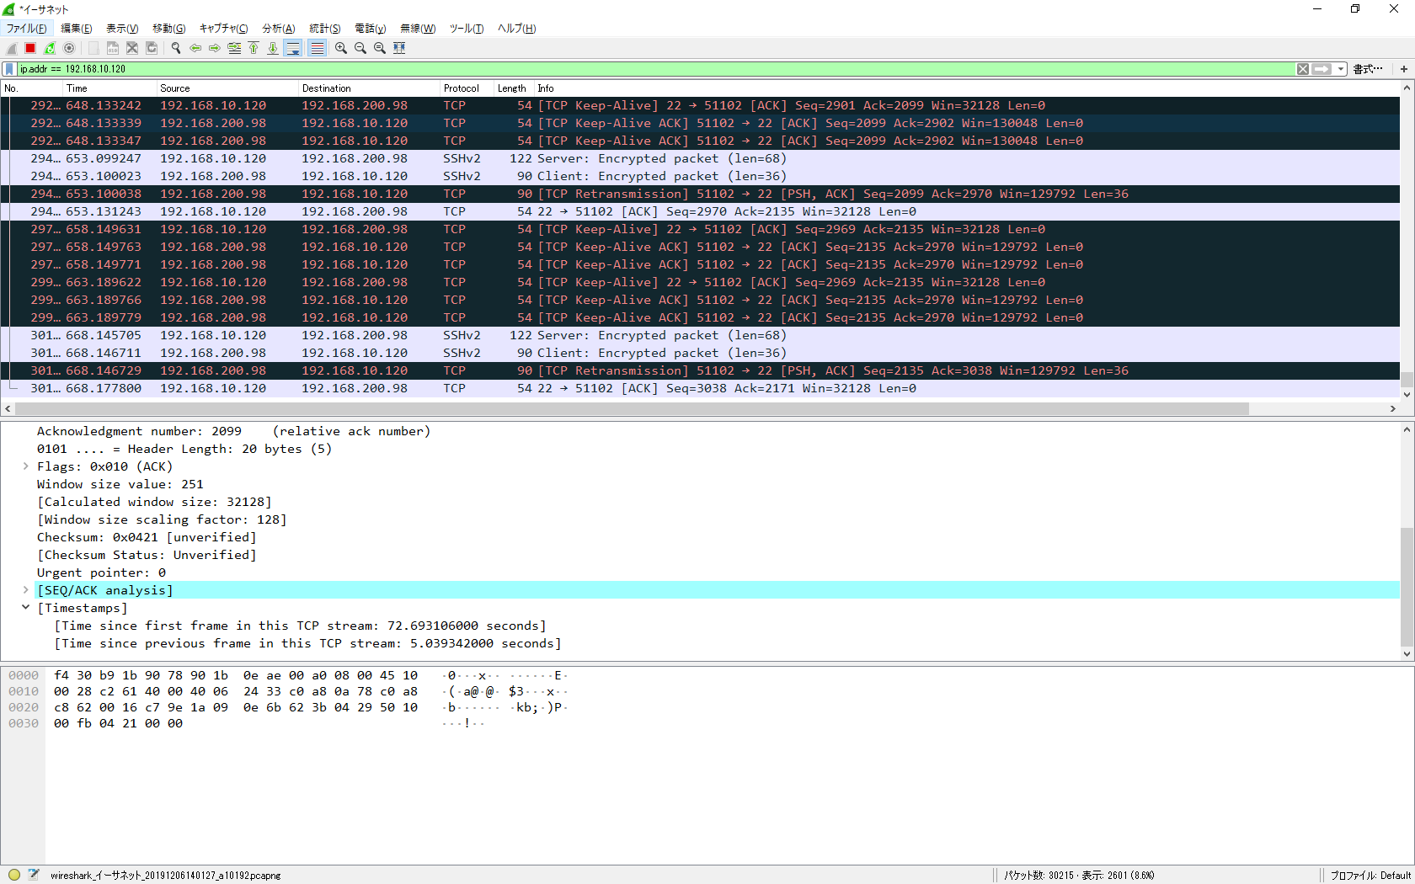Open the 分析 menu
The width and height of the screenshot is (1415, 884).
point(279,29)
